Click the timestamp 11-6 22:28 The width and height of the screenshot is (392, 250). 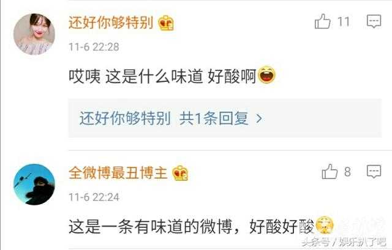(94, 47)
